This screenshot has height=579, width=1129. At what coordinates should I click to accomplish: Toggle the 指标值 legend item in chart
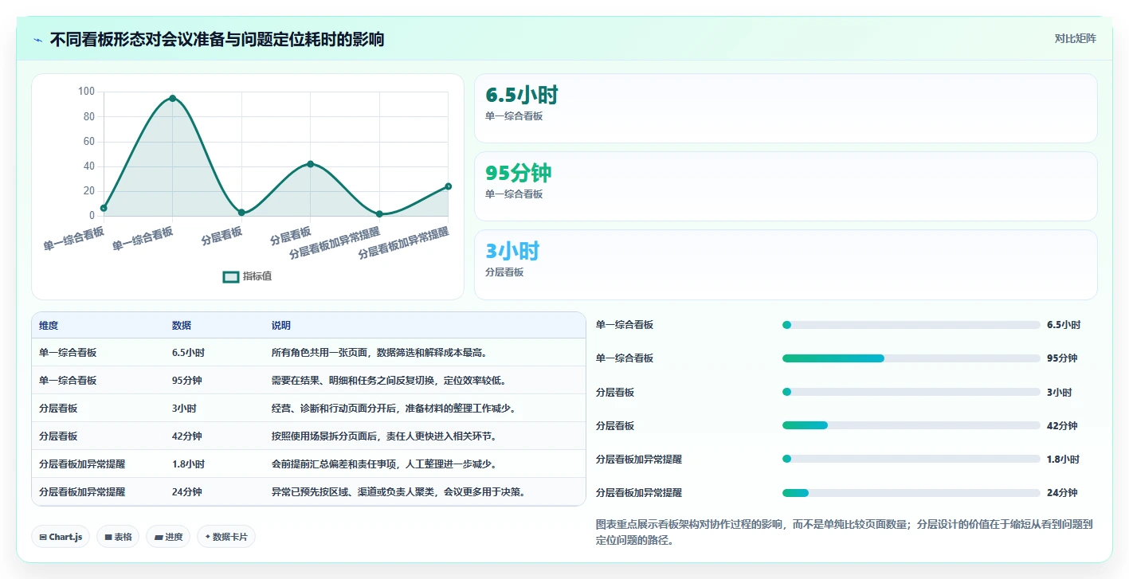[x=248, y=276]
